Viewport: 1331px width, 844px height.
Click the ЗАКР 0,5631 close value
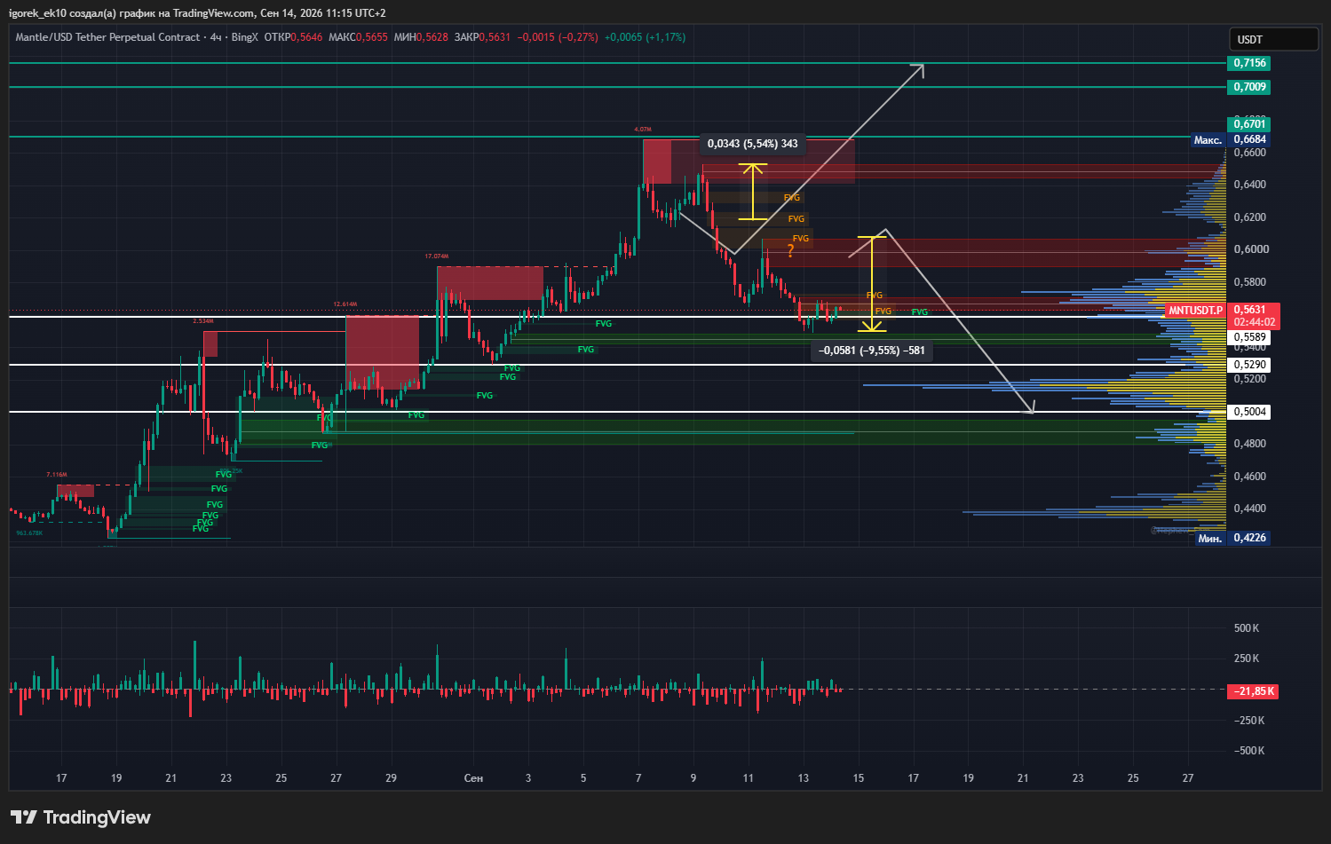(x=482, y=37)
